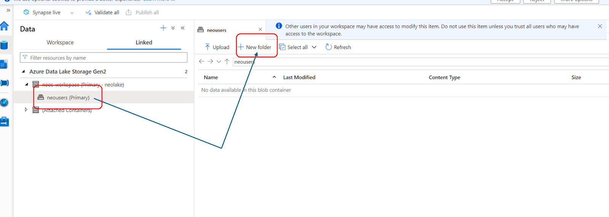The width and height of the screenshot is (609, 217).
Task: Collapse the neos-workspace storage account node
Action: [x=27, y=85]
